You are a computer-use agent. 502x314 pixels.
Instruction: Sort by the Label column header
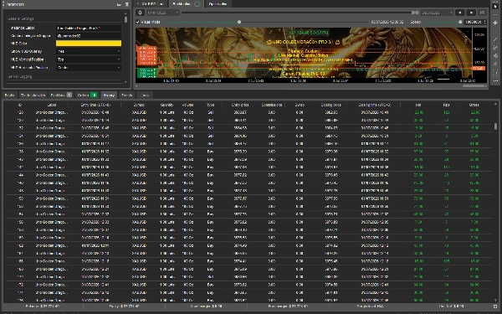point(52,105)
